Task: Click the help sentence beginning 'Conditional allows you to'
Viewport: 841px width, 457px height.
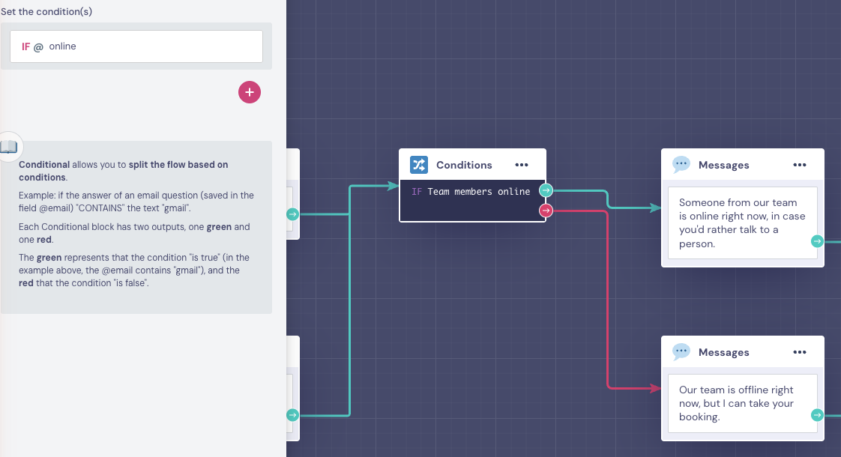Action: pyautogui.click(x=124, y=171)
